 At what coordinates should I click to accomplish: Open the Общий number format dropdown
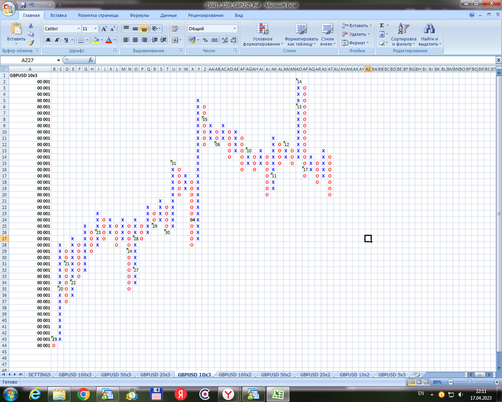pos(235,29)
